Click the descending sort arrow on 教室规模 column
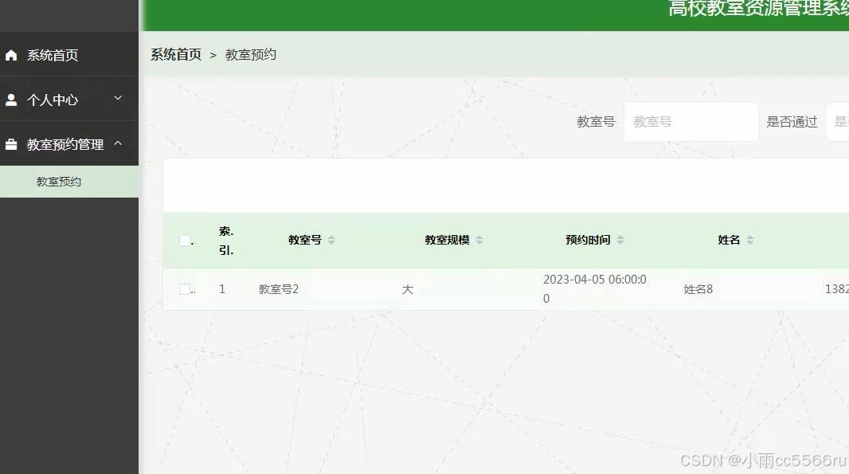Image resolution: width=849 pixels, height=474 pixels. pos(479,242)
